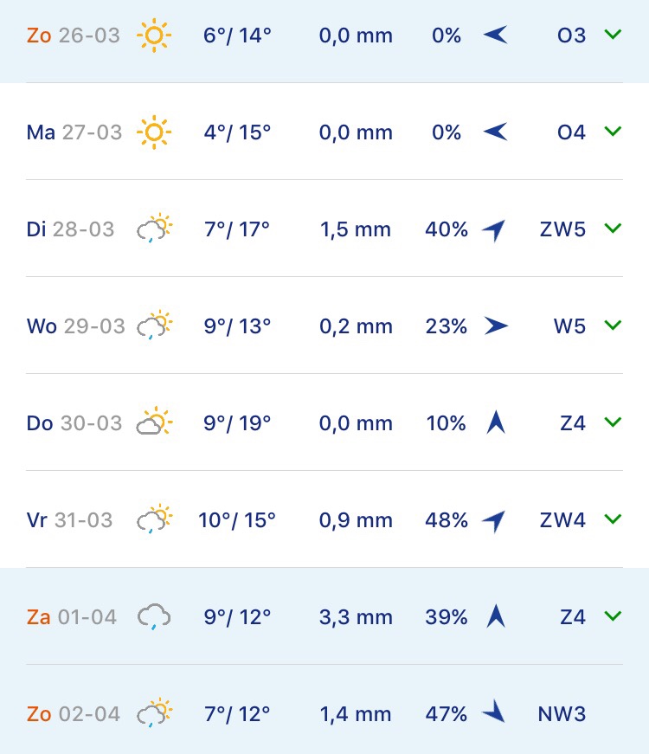Click the south wind arrow for Do 30-03
649x754 pixels.
496,422
